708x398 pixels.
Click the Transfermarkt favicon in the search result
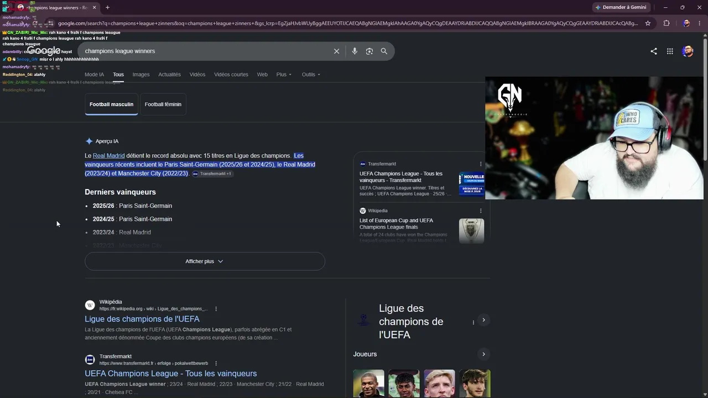(90, 360)
